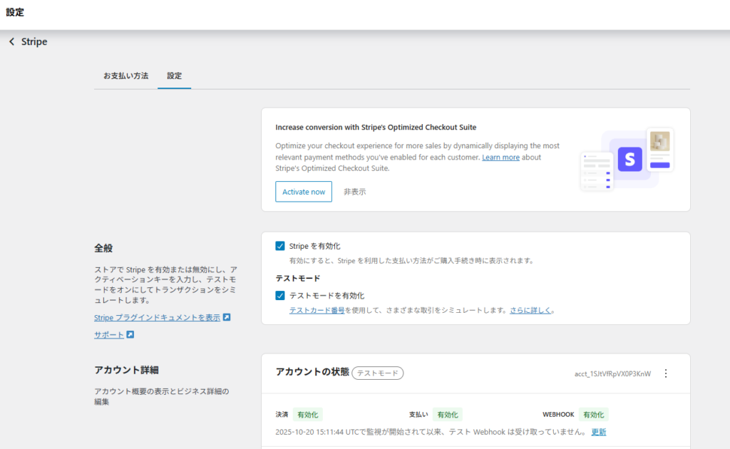Click external link icon beside サポート
Image resolution: width=730 pixels, height=449 pixels.
tap(130, 335)
